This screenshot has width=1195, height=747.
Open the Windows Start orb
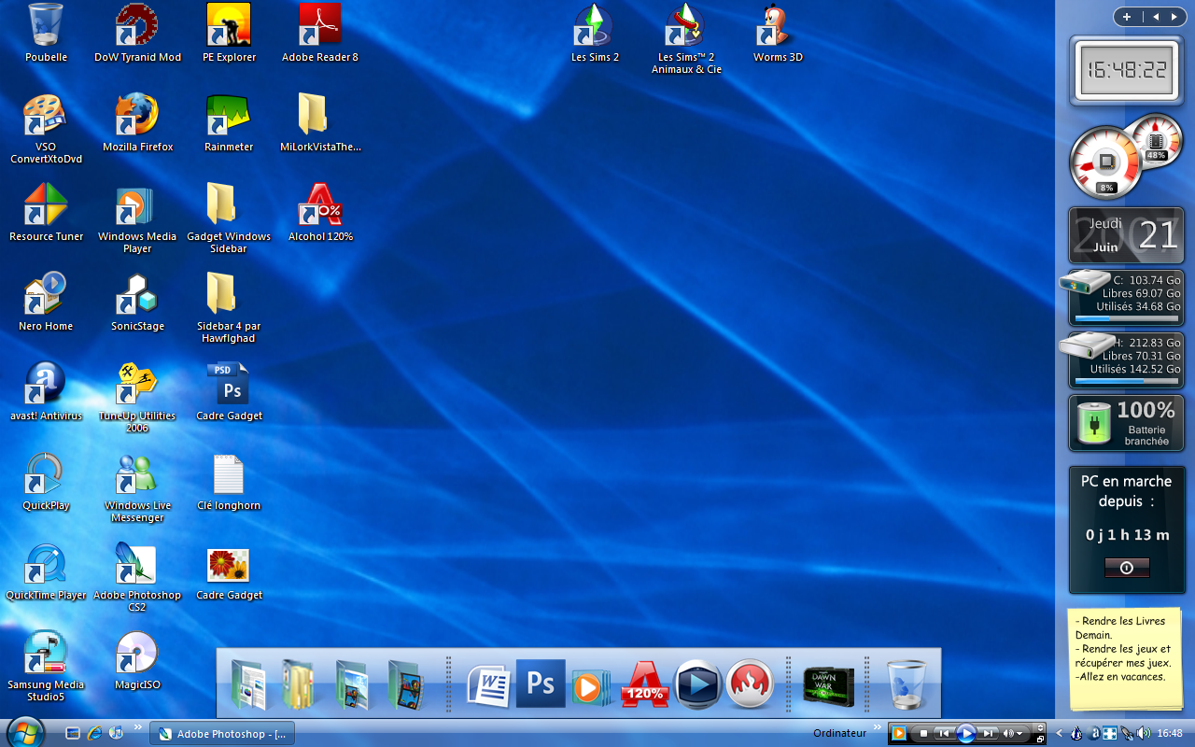pyautogui.click(x=24, y=732)
